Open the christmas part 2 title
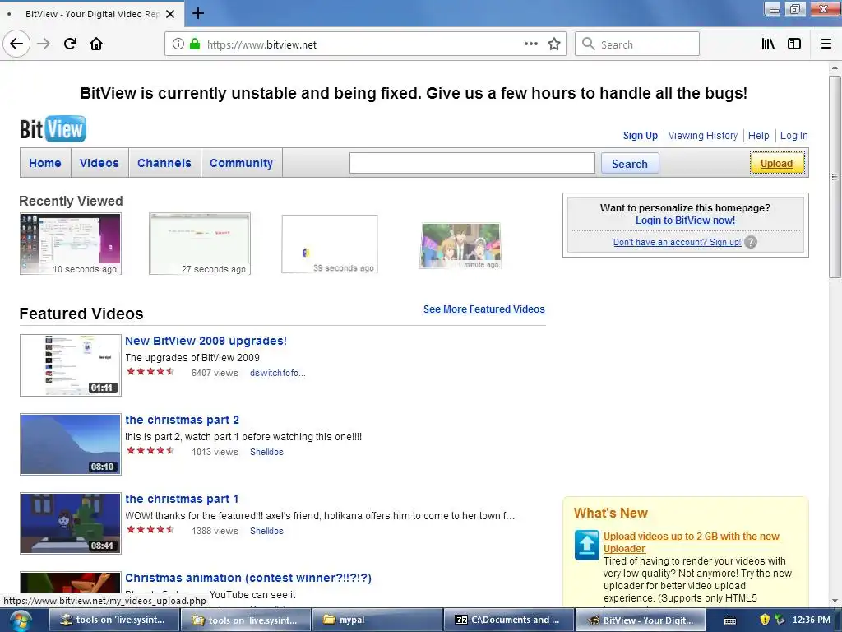This screenshot has width=842, height=632. [182, 420]
